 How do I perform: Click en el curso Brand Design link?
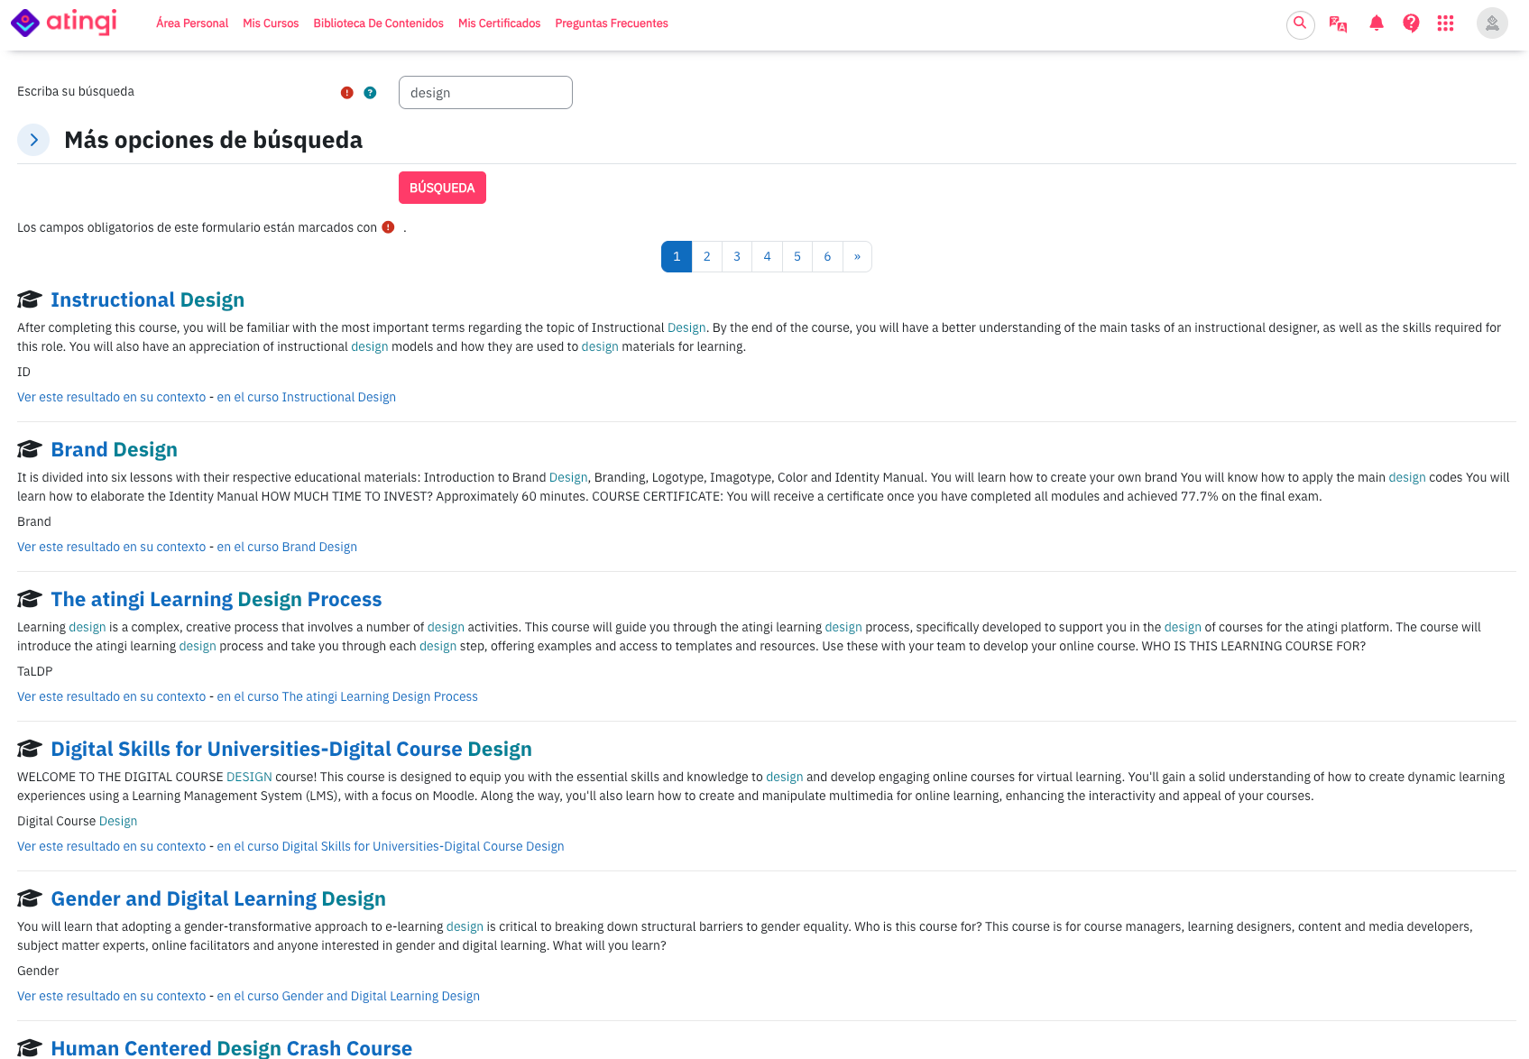tap(287, 547)
